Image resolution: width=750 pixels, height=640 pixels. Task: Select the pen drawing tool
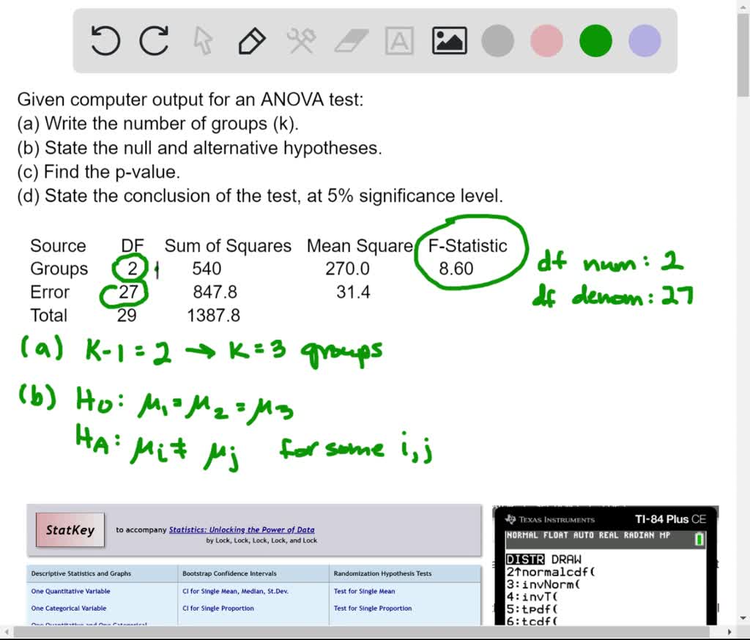[x=252, y=41]
